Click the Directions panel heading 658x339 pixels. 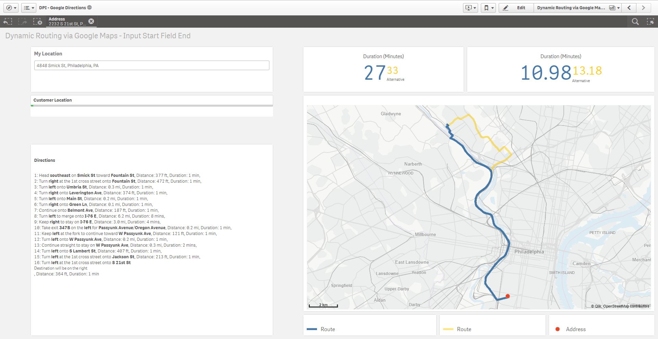[x=45, y=160]
